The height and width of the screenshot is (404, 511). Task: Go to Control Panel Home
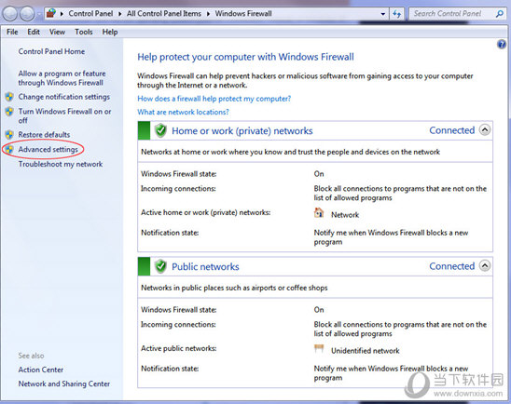tap(51, 51)
